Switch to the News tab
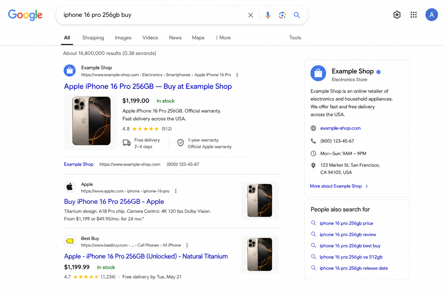This screenshot has width=445, height=296. [175, 38]
